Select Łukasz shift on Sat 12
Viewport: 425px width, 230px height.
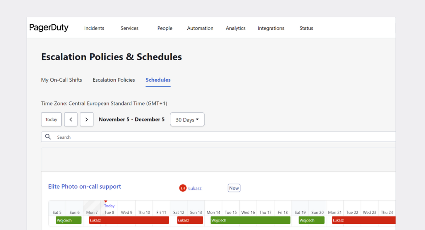(x=190, y=220)
